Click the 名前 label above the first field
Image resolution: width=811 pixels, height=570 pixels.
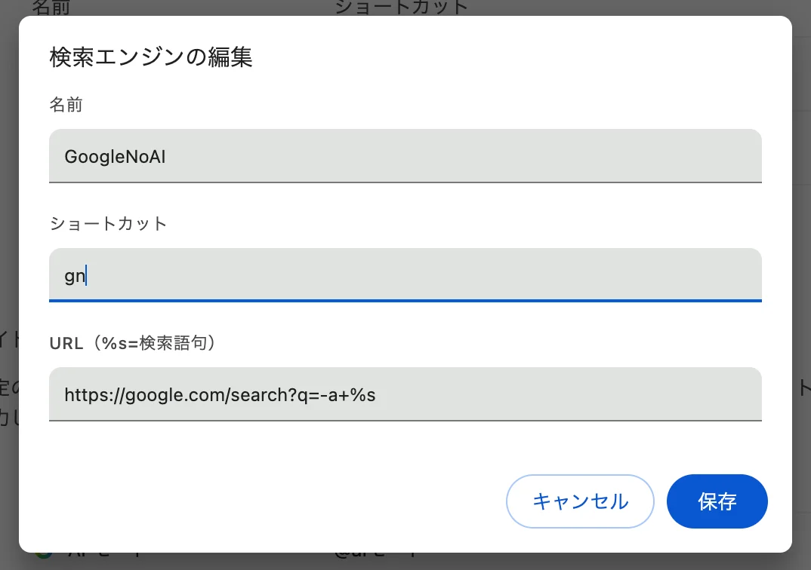(66, 105)
